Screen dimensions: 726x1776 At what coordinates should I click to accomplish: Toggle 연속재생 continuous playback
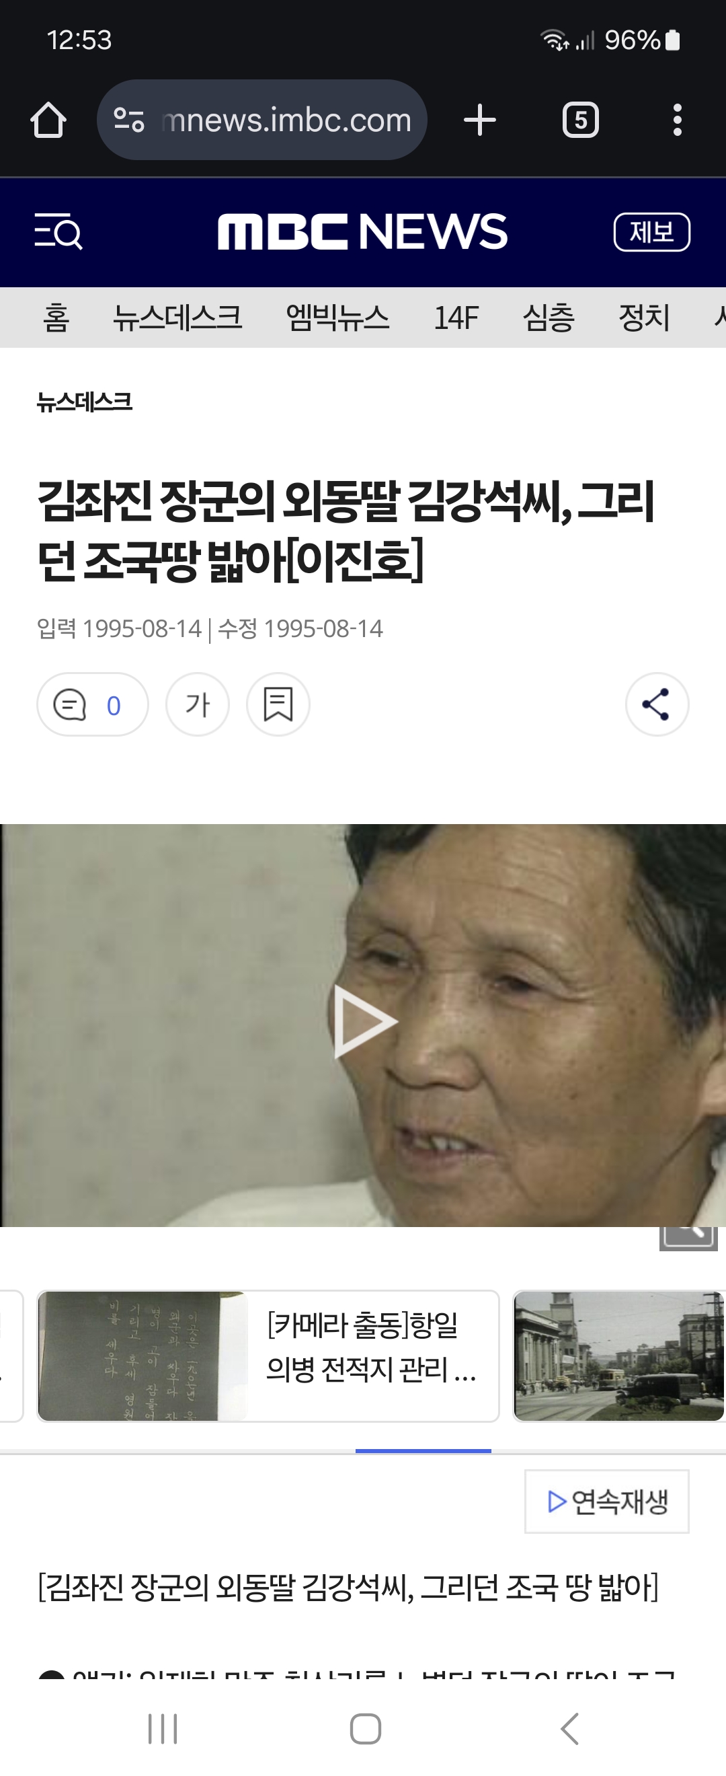(x=607, y=1501)
